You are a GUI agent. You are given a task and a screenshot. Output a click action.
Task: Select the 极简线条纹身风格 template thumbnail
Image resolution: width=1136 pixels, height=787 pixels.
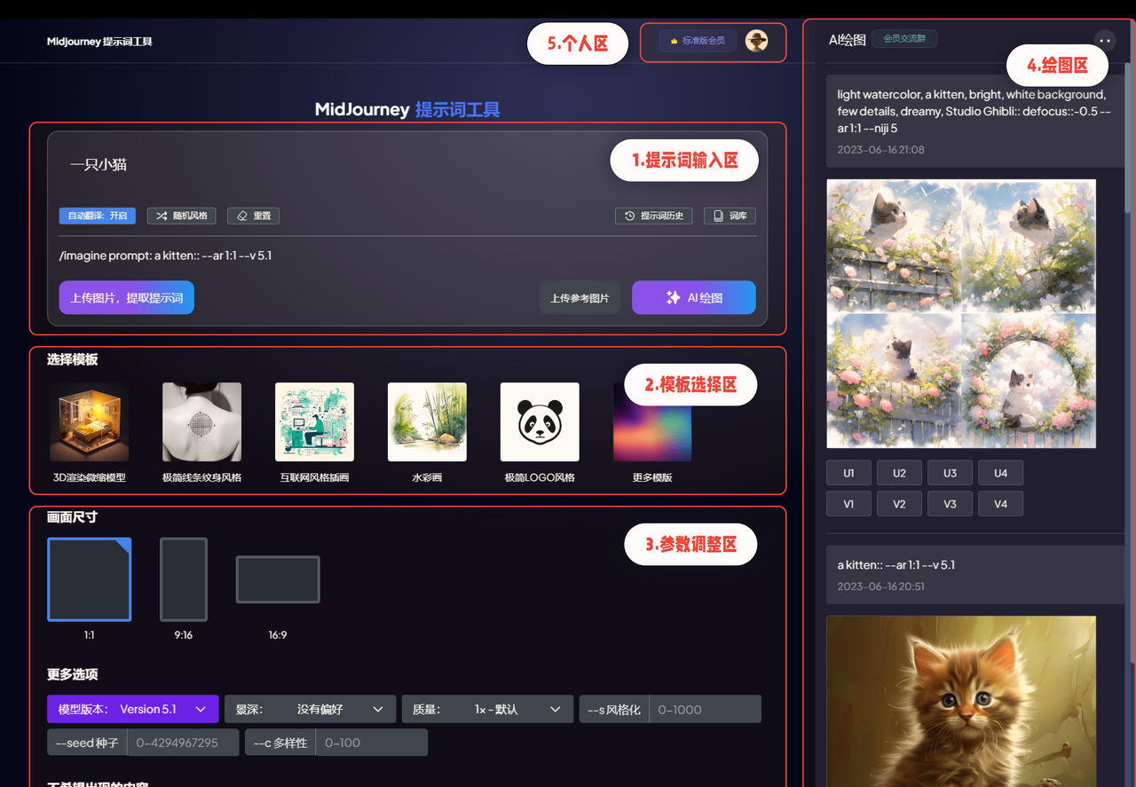[201, 422]
